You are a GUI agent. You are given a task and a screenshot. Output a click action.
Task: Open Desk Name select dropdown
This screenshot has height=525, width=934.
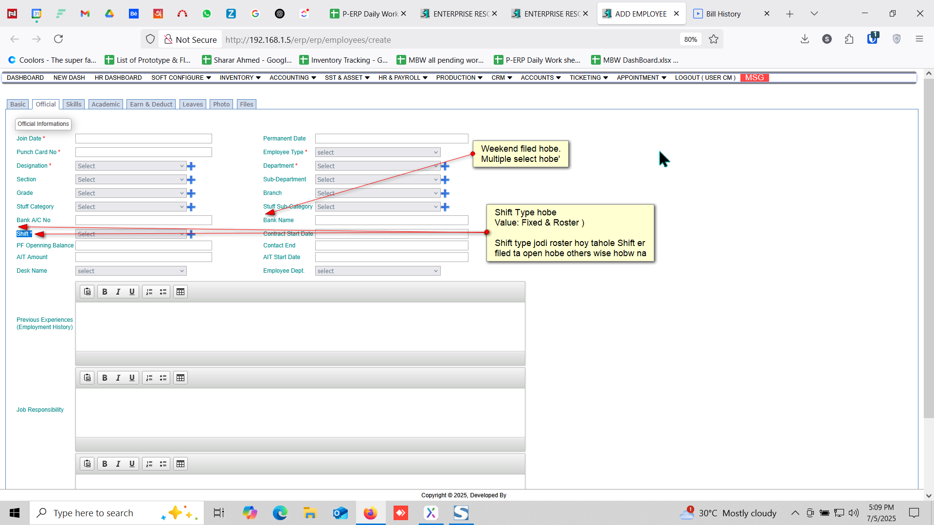[x=131, y=271]
